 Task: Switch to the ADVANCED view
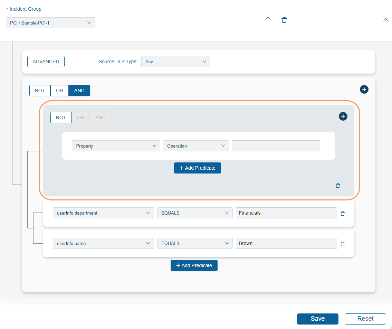point(46,62)
